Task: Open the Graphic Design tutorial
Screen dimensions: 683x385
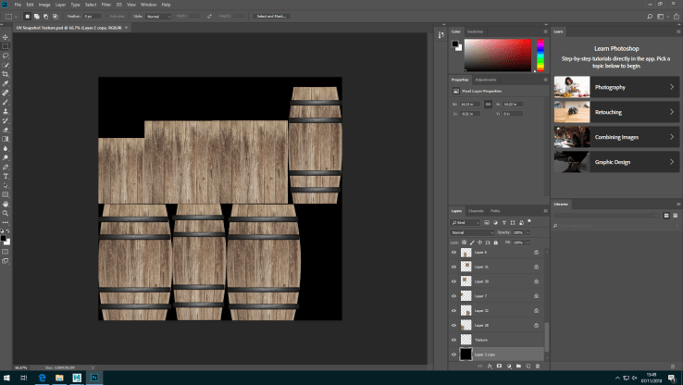Action: pyautogui.click(x=616, y=162)
